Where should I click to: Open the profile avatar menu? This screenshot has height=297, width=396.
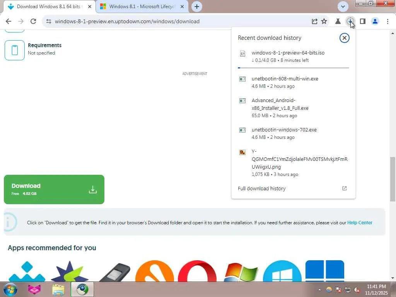(x=375, y=22)
